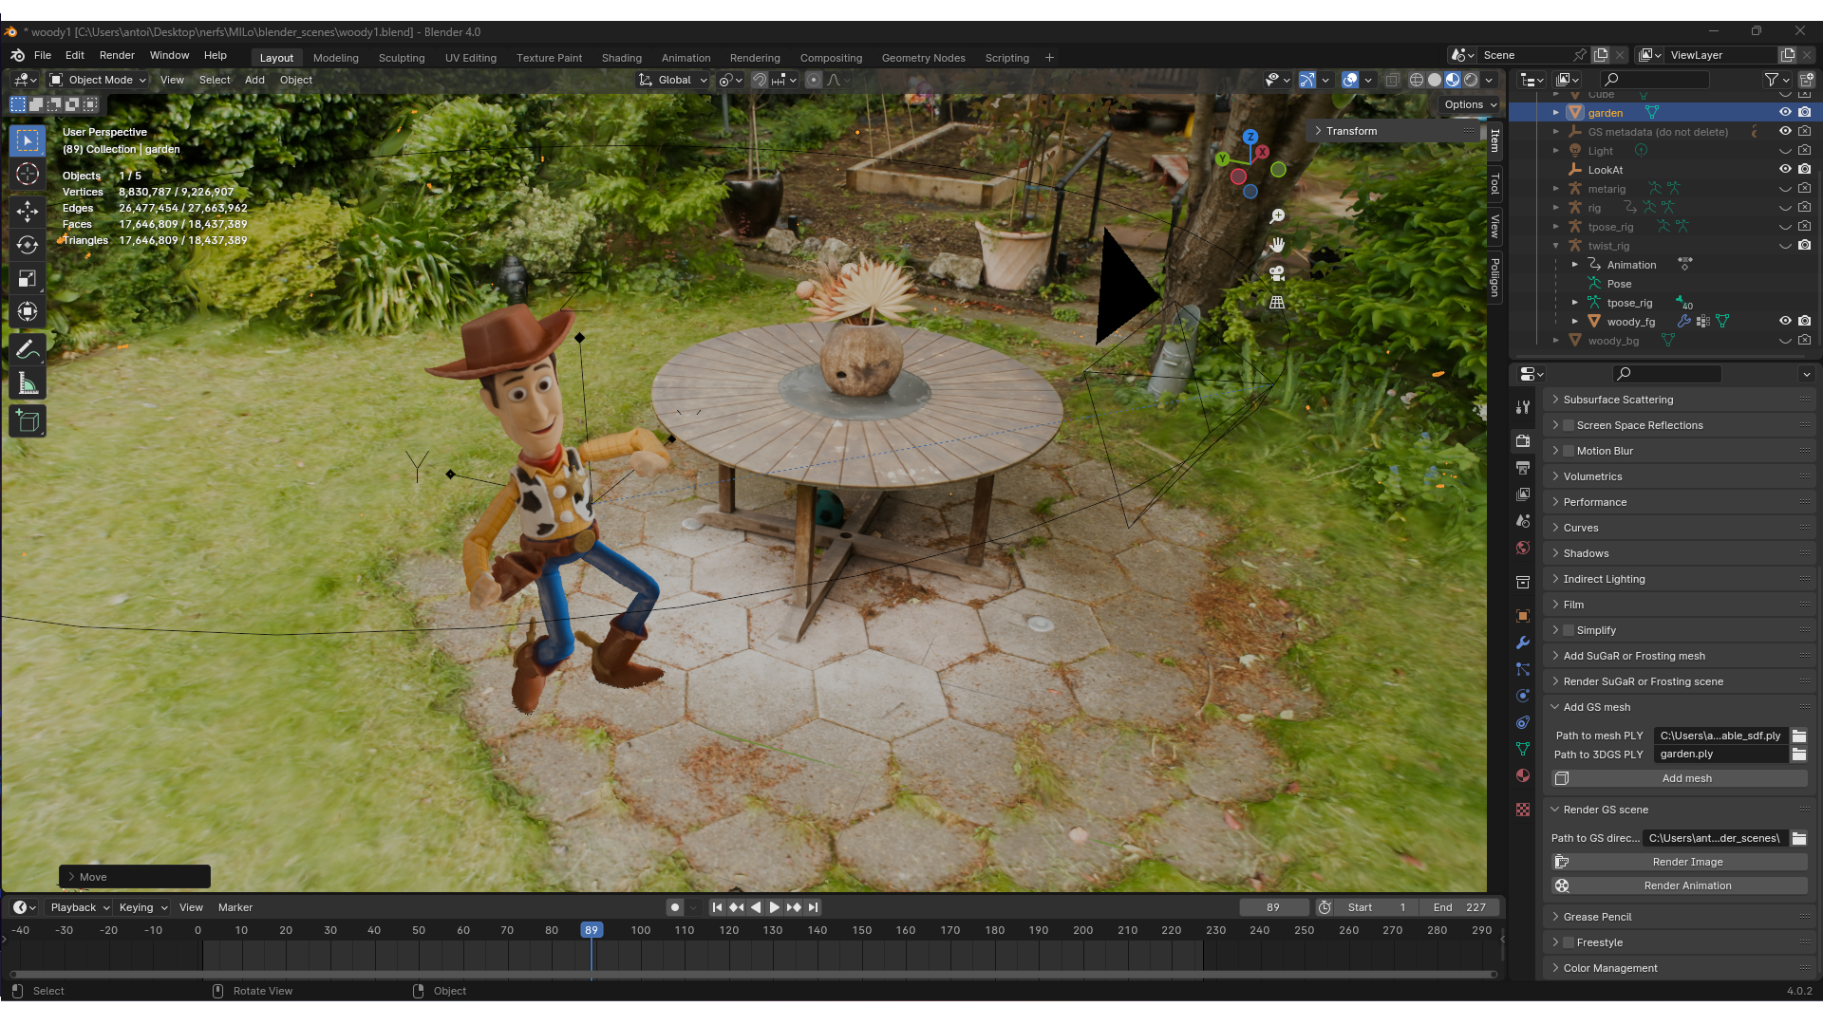Image resolution: width=1823 pixels, height=1025 pixels.
Task: Jump to the timeline end frame
Action: (x=814, y=907)
